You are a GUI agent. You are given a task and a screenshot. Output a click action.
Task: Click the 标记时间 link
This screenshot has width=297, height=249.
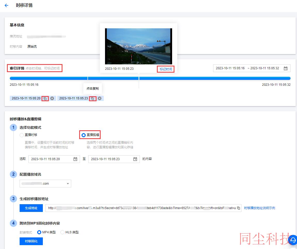click(166, 69)
